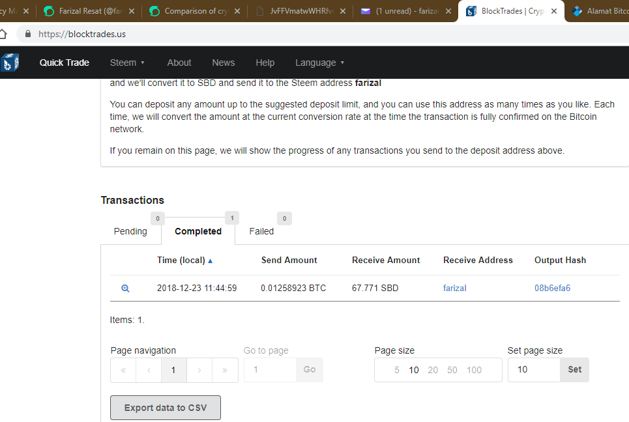Open the About page
The width and height of the screenshot is (629, 422).
179,63
